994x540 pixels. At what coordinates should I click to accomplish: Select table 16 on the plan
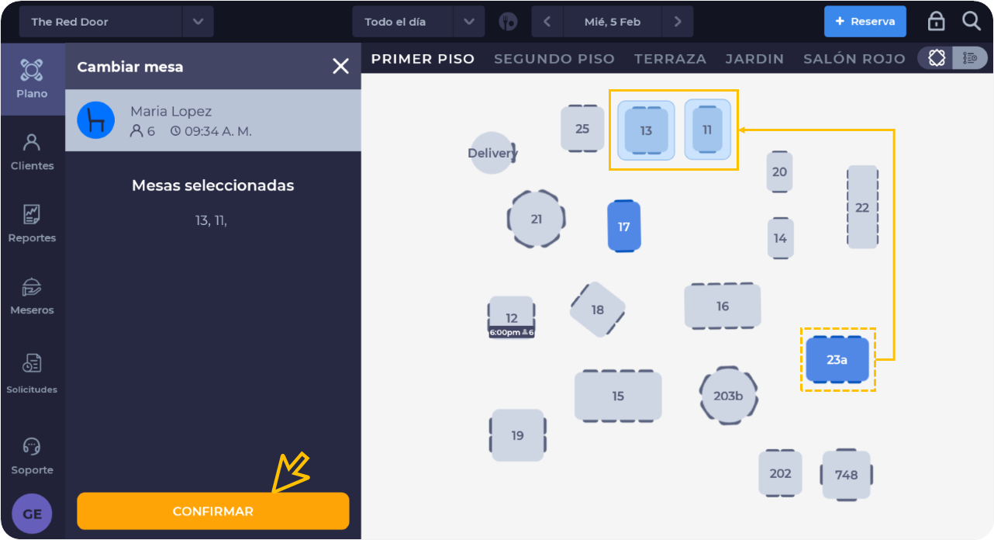(x=723, y=306)
